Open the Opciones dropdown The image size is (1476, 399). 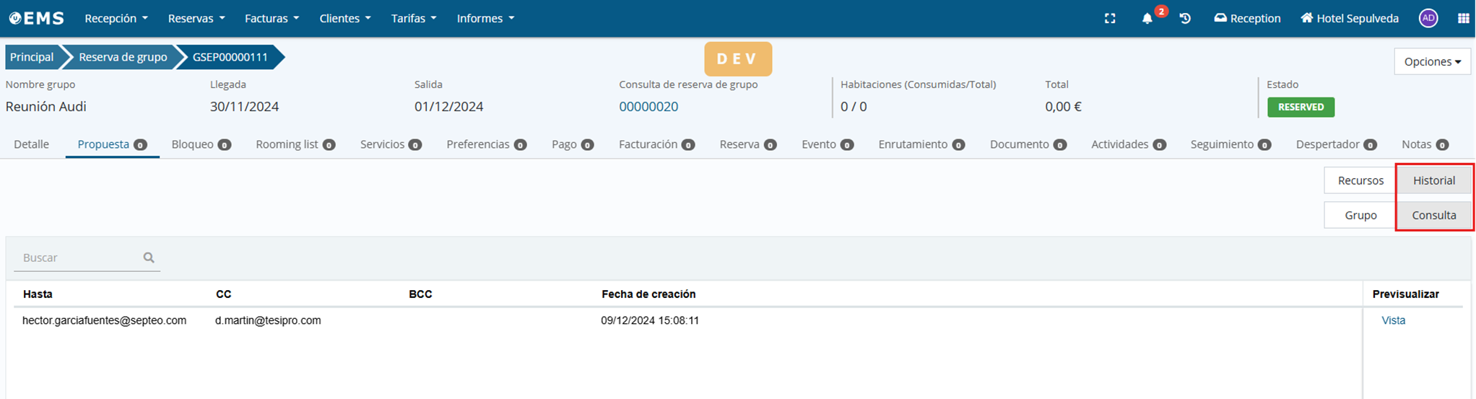[x=1432, y=62]
